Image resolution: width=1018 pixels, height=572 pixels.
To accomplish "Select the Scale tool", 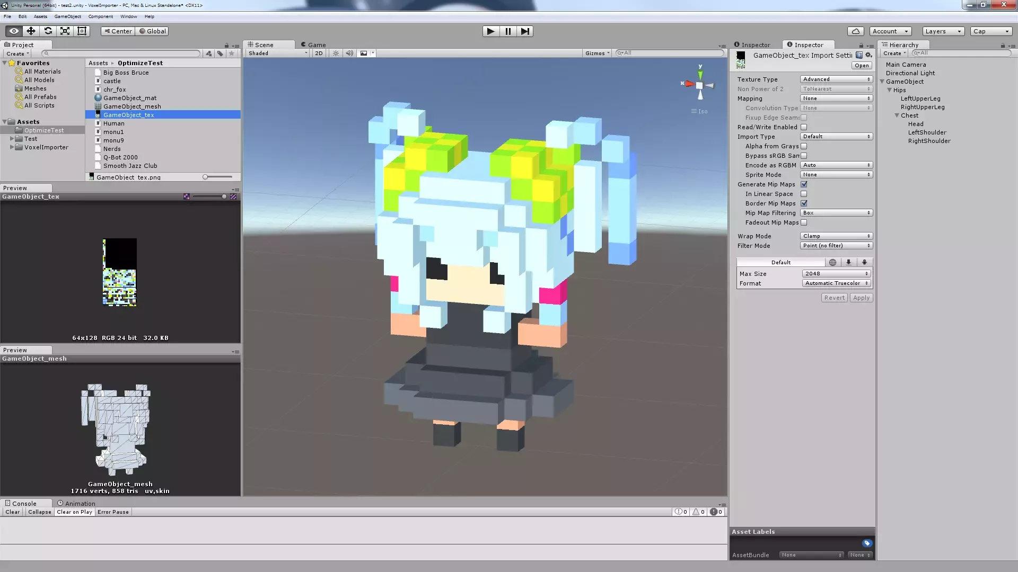I will 65,31.
